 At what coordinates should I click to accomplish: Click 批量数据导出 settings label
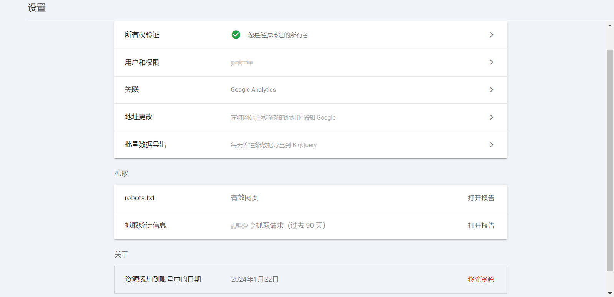click(145, 144)
